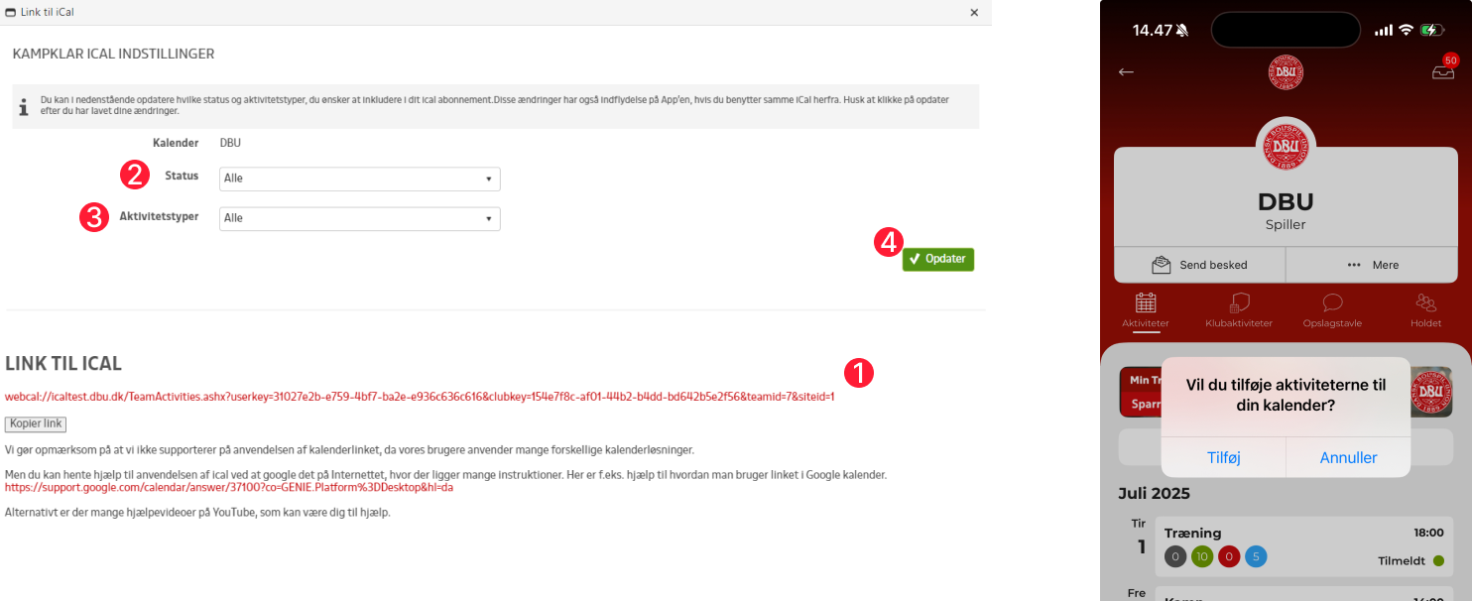Open the Google Calendar support link
Image resolution: width=1472 pixels, height=601 pixels.
coord(228,488)
